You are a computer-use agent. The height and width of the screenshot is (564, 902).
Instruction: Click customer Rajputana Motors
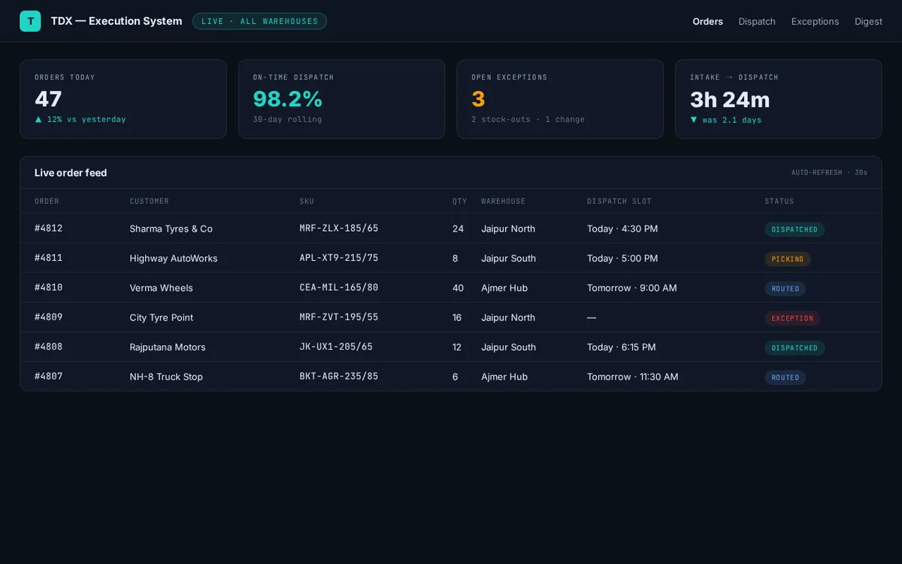168,347
